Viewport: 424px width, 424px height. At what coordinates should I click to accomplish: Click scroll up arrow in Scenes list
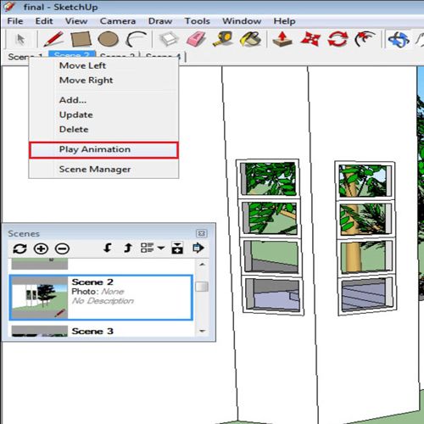[x=202, y=265]
